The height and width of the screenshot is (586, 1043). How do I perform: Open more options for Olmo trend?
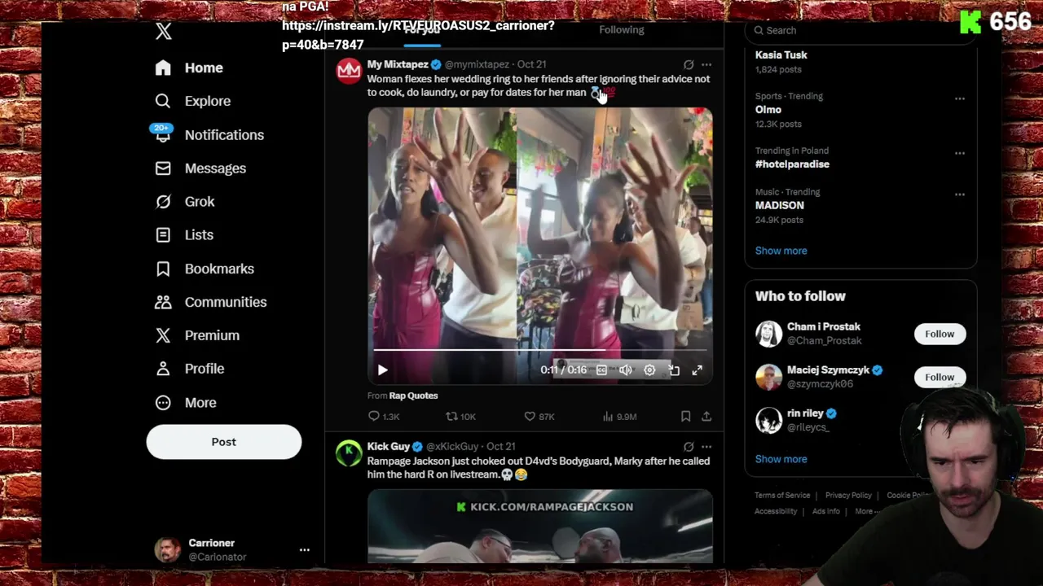tap(960, 98)
